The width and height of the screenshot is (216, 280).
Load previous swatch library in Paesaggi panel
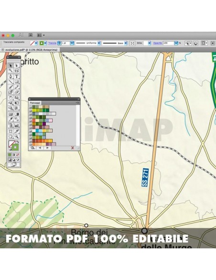[40, 148]
